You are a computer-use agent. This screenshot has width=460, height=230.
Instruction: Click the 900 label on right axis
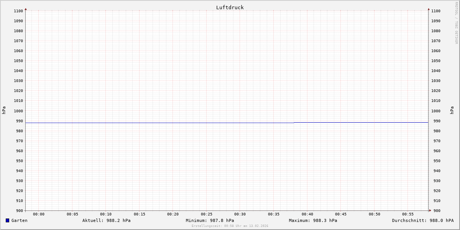click(x=436, y=210)
